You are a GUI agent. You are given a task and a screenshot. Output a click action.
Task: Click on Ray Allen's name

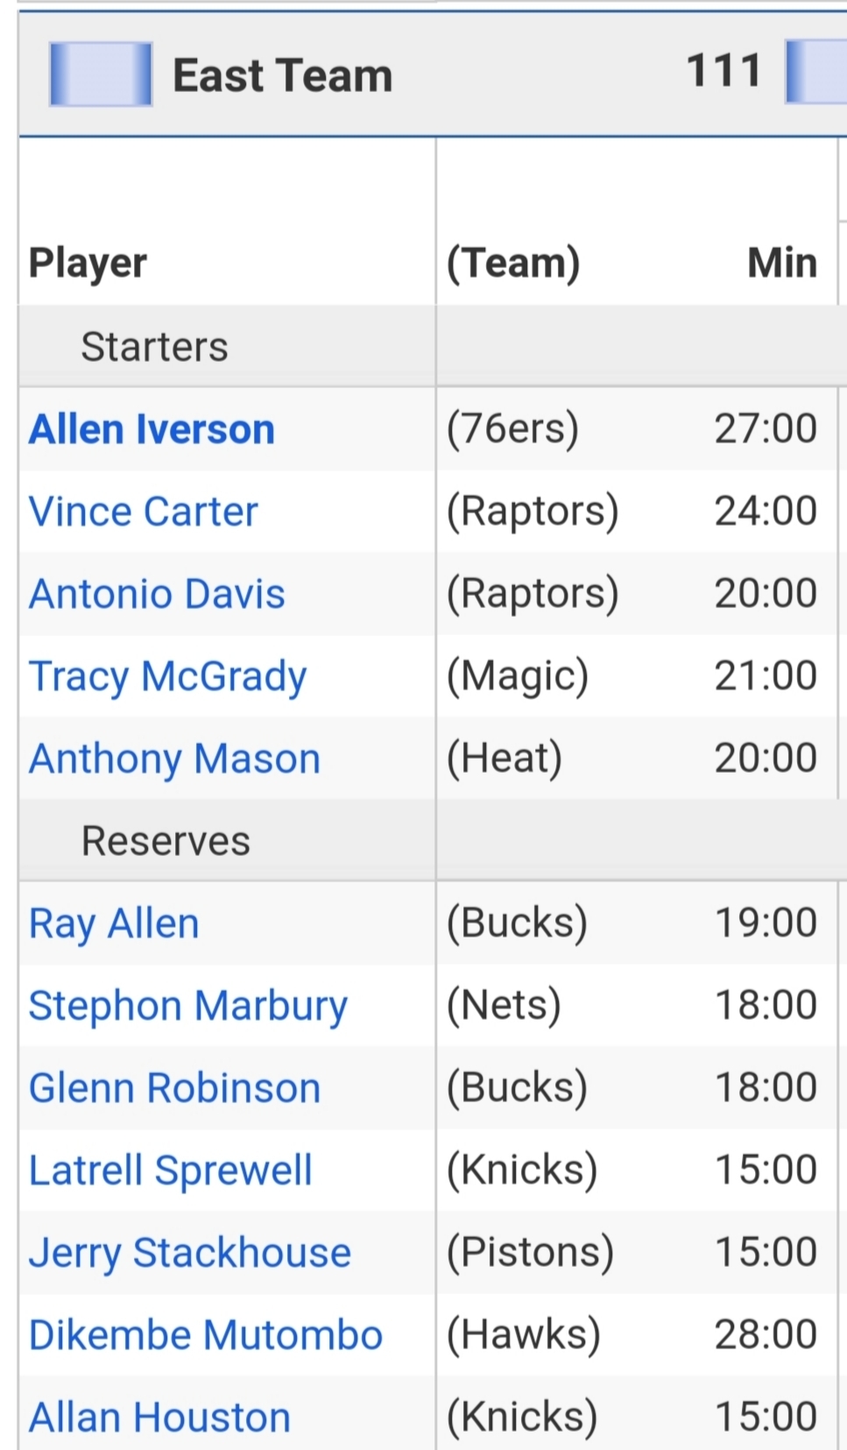pyautogui.click(x=114, y=923)
